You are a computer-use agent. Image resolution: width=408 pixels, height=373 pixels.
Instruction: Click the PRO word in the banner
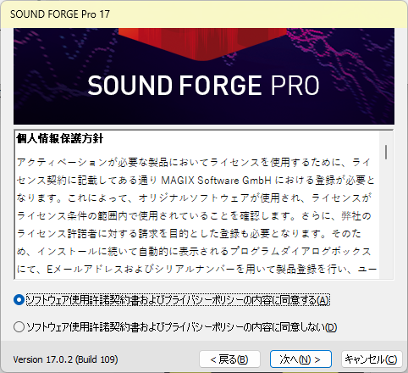tap(295, 86)
